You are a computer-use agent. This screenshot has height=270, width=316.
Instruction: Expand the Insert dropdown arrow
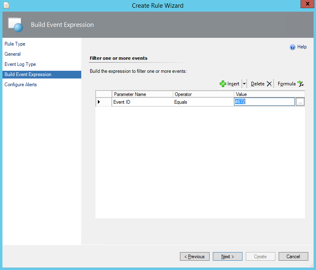click(x=244, y=84)
